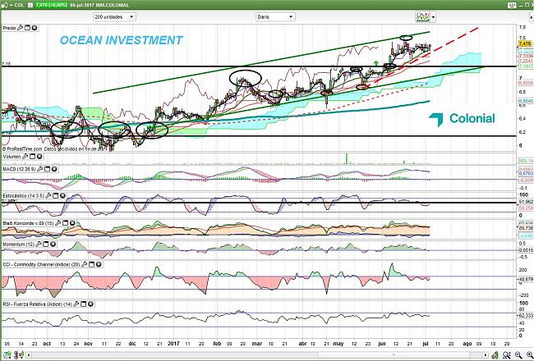Open the 200 unidades dropdown
This screenshot has width=534, height=361.
(x=114, y=17)
